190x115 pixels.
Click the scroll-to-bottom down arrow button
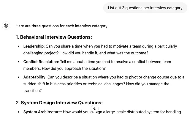tap(95, 108)
